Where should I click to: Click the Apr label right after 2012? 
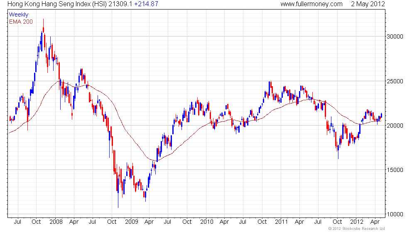(375, 222)
